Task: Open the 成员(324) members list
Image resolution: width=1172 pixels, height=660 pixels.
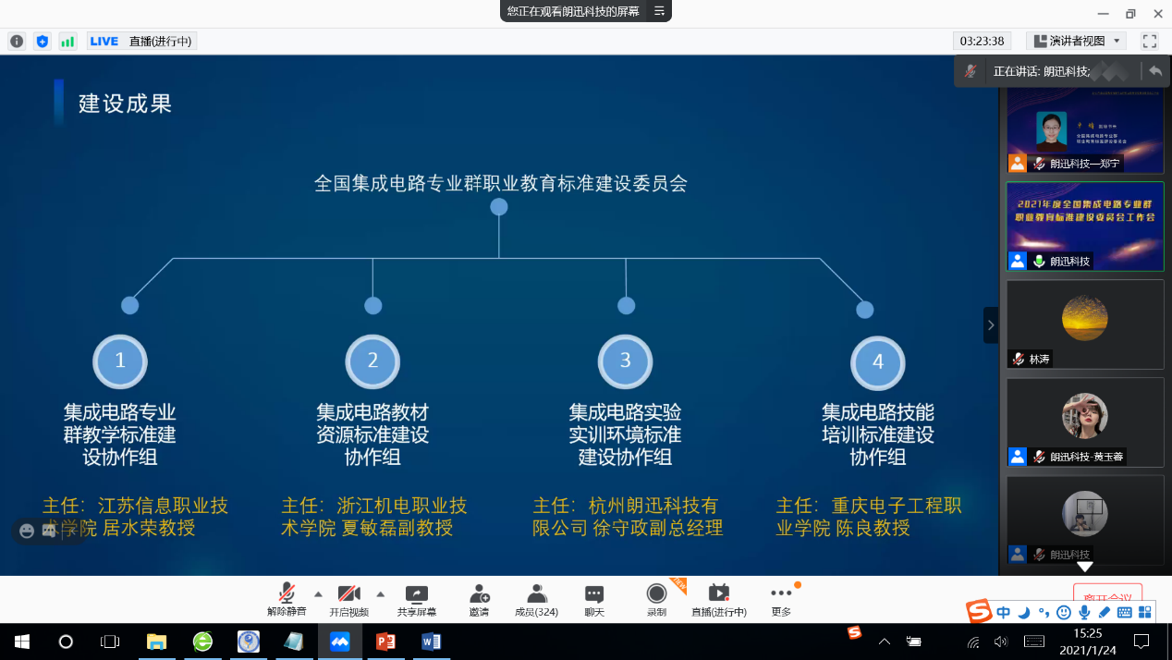Action: tap(536, 594)
